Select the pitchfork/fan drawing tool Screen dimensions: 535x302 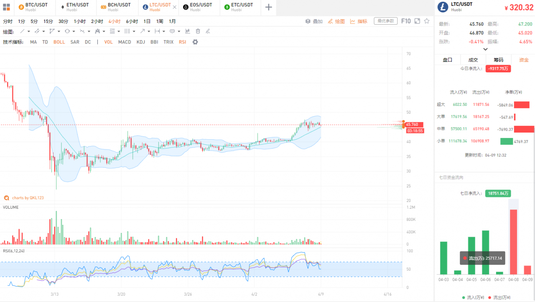[97, 31]
